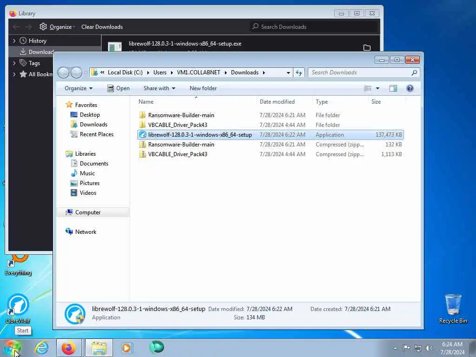This screenshot has width=476, height=357.
Task: Click New folder in Explorer toolbar
Action: (203, 88)
